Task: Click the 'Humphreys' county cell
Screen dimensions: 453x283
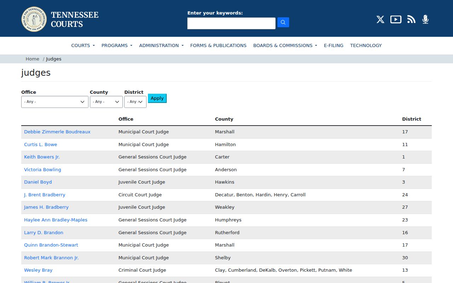Action: 228,220
